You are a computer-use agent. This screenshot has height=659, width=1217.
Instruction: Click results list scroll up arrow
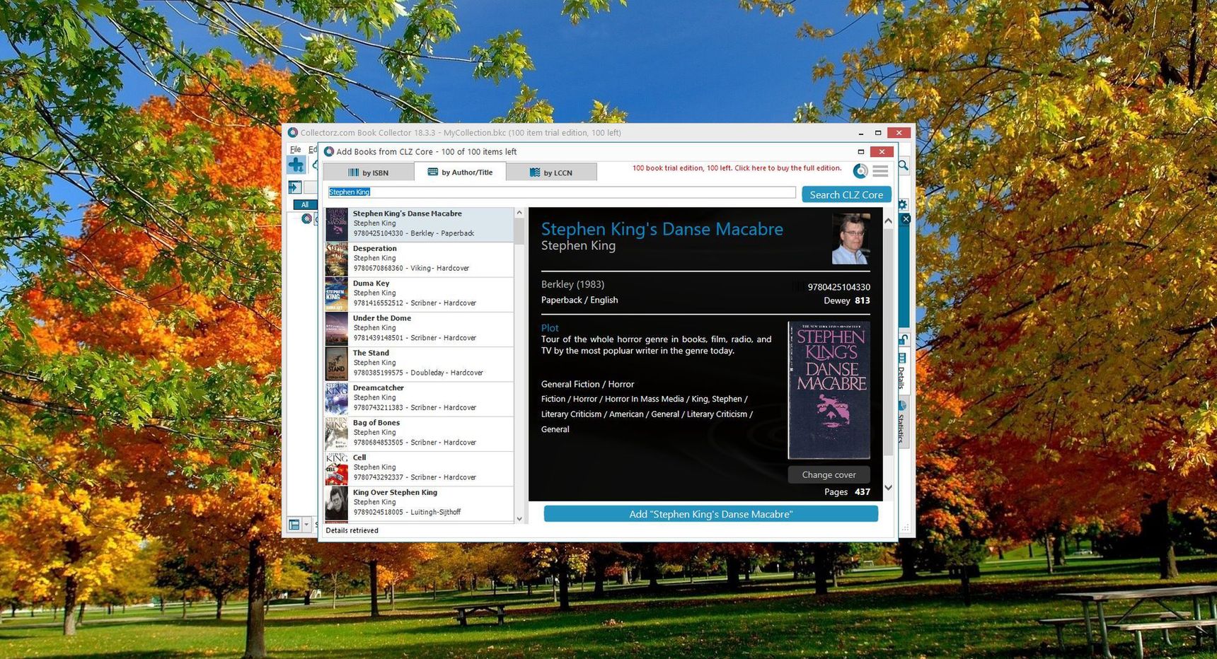(x=519, y=212)
